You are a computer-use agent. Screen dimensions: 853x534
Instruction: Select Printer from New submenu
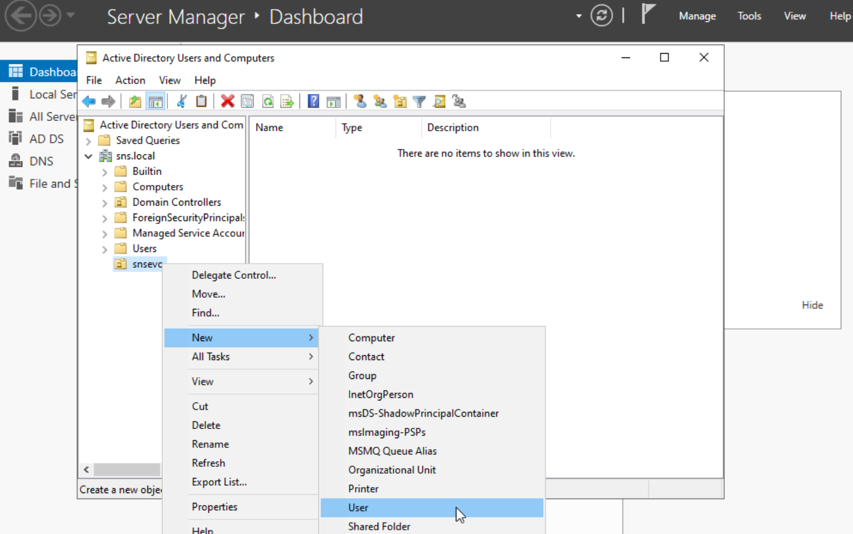[432, 489]
